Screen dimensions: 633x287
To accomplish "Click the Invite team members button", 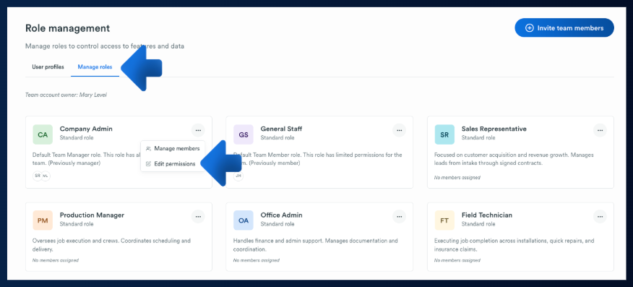I will coord(564,28).
